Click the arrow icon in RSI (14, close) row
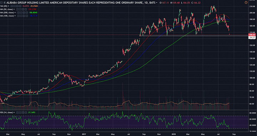Viewport: 257px width, 136px height. (x=23, y=112)
